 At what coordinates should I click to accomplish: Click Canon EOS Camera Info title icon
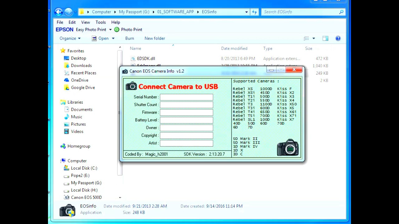click(x=125, y=71)
